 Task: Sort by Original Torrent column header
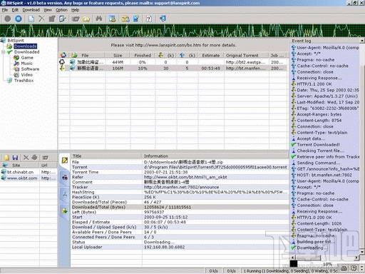(x=246, y=55)
